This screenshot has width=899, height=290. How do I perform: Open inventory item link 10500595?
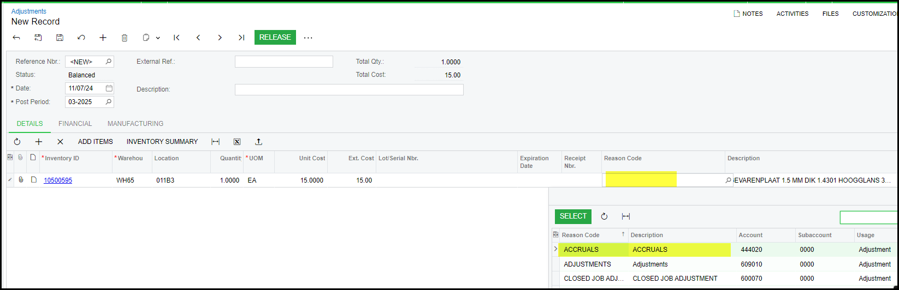pos(58,180)
